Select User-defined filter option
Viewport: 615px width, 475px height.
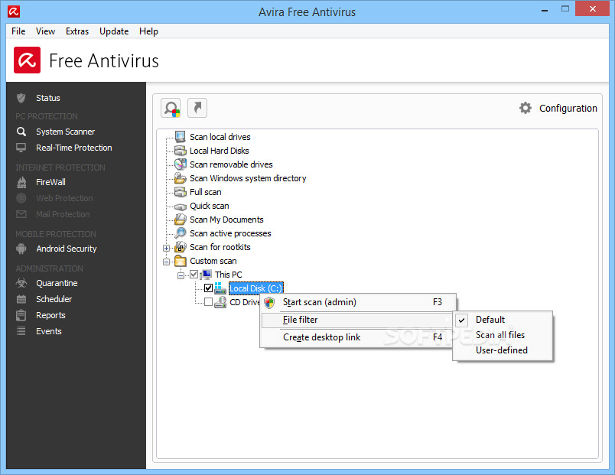(503, 350)
